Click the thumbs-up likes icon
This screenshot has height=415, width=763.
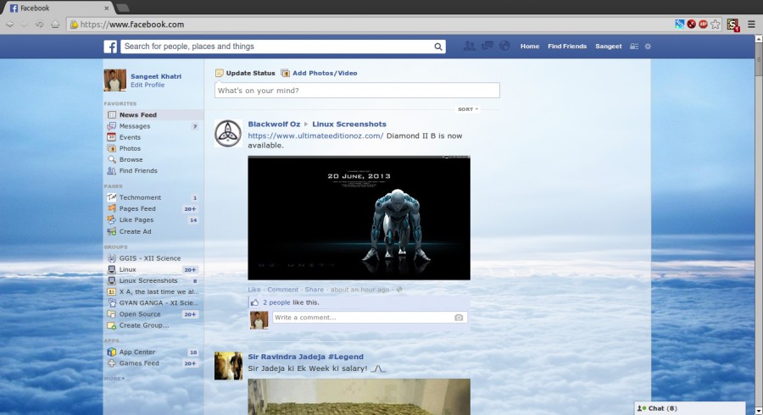[254, 302]
